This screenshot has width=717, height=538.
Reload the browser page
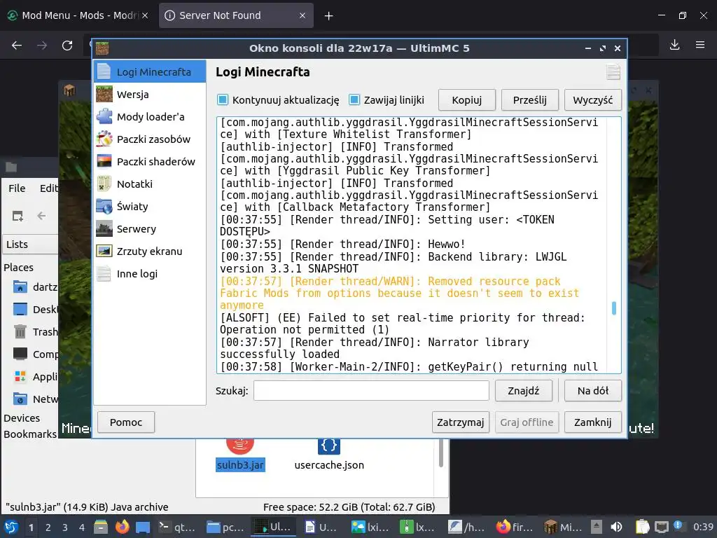67,46
